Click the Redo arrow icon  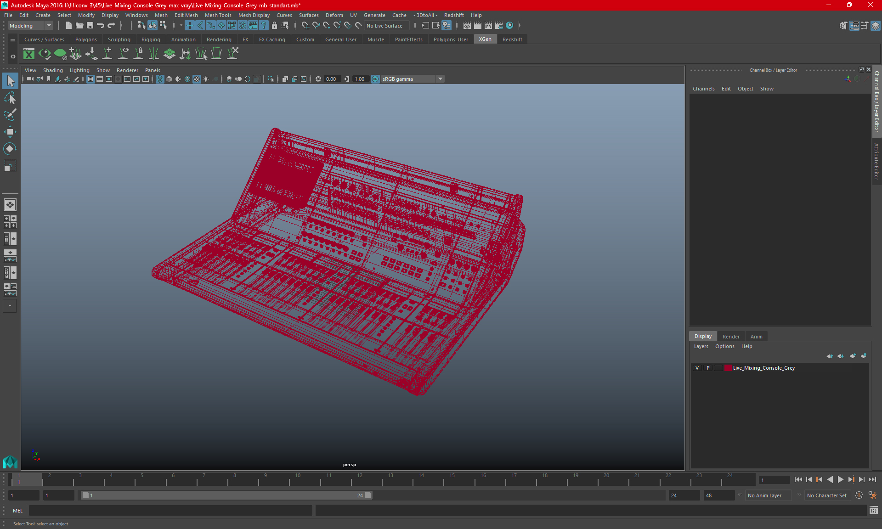point(111,26)
